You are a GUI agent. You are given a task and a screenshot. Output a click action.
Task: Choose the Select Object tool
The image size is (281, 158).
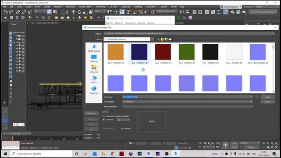[x=49, y=12]
